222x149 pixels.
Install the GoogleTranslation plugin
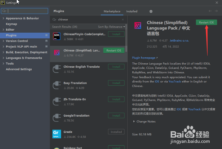pyautogui.click(x=116, y=115)
